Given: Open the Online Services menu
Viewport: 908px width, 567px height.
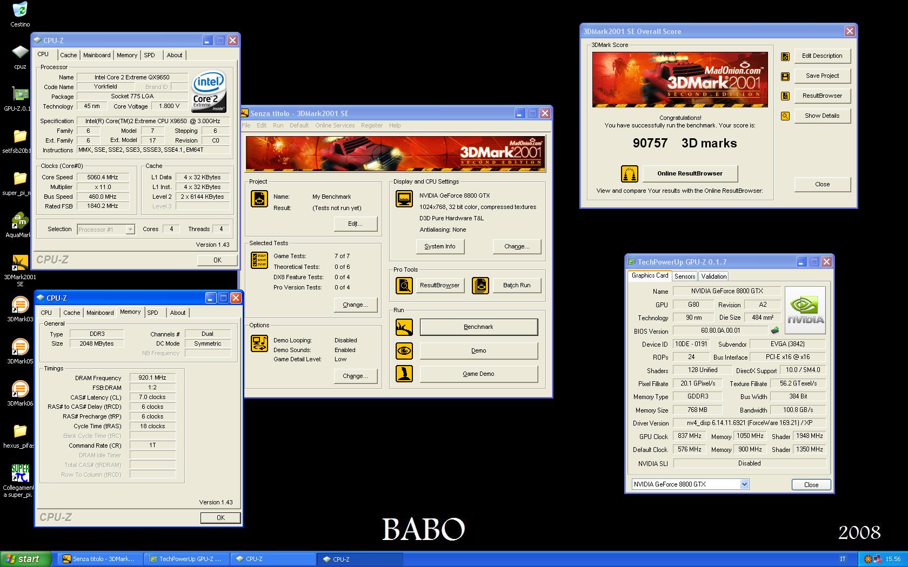Looking at the screenshot, I should (x=335, y=125).
